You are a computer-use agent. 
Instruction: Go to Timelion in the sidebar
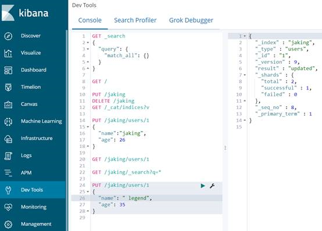tap(31, 87)
